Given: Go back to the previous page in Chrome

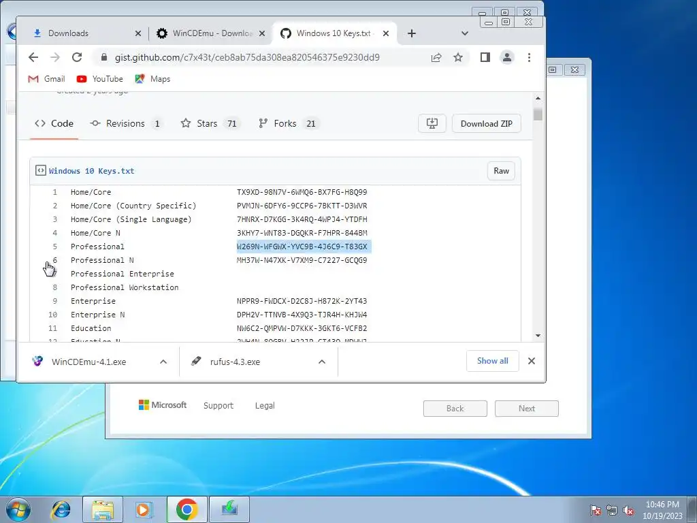Looking at the screenshot, I should [x=33, y=57].
